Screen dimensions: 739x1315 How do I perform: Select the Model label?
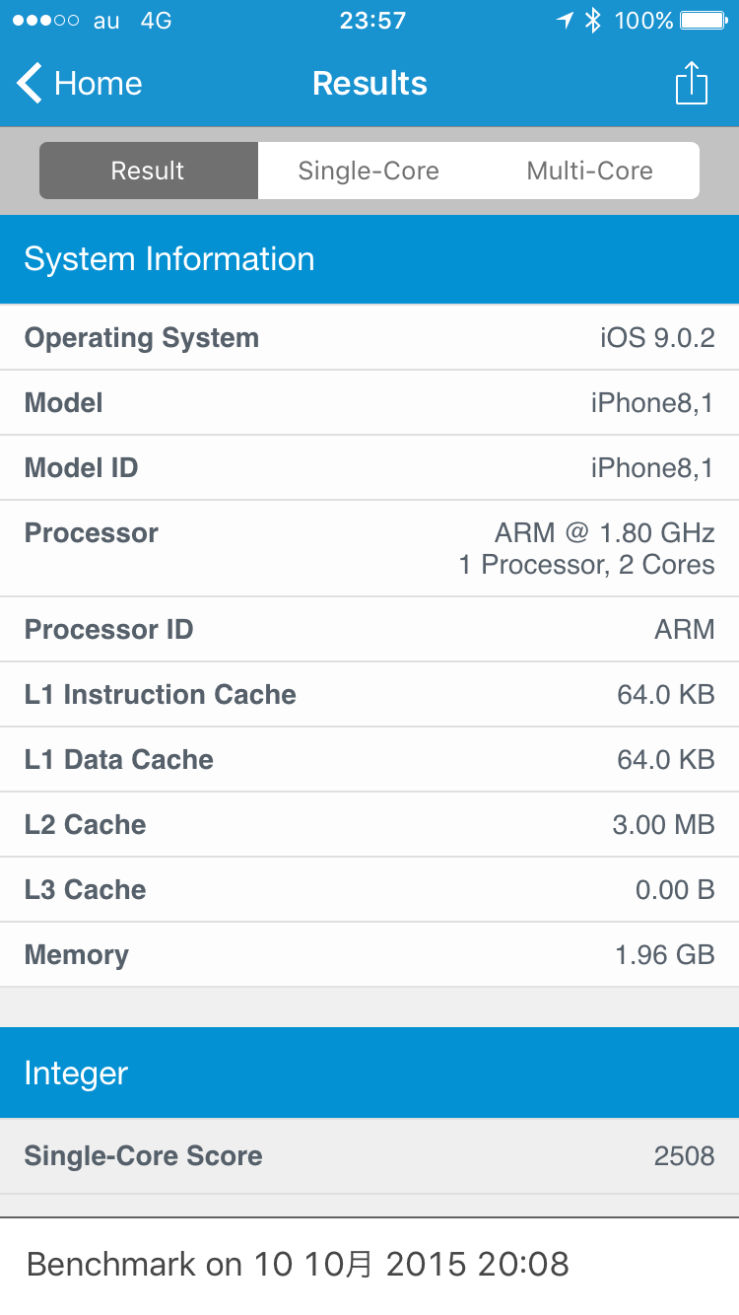click(x=64, y=403)
